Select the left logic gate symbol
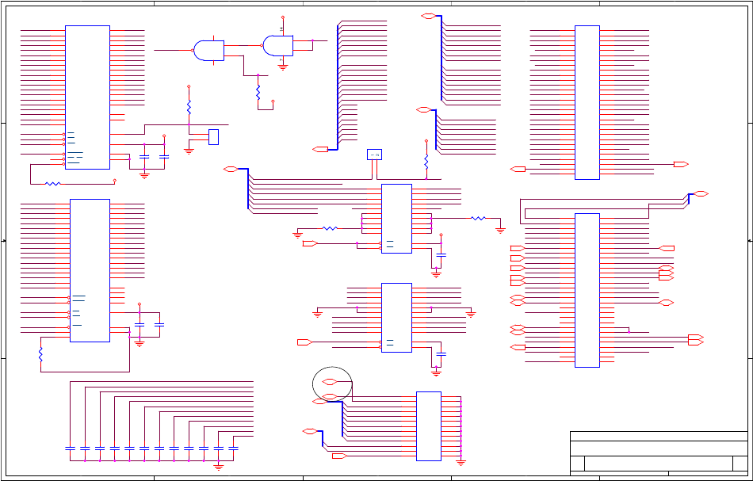This screenshot has height=481, width=753. pos(209,51)
